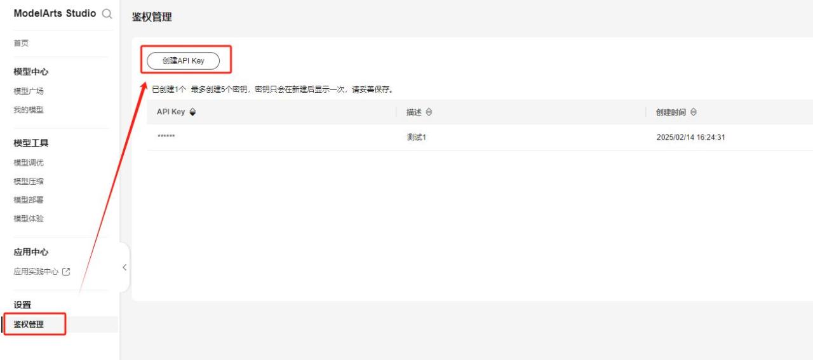
Task: Click the 测试1 description cell
Action: (416, 137)
